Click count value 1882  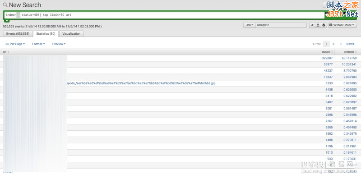tap(329, 133)
